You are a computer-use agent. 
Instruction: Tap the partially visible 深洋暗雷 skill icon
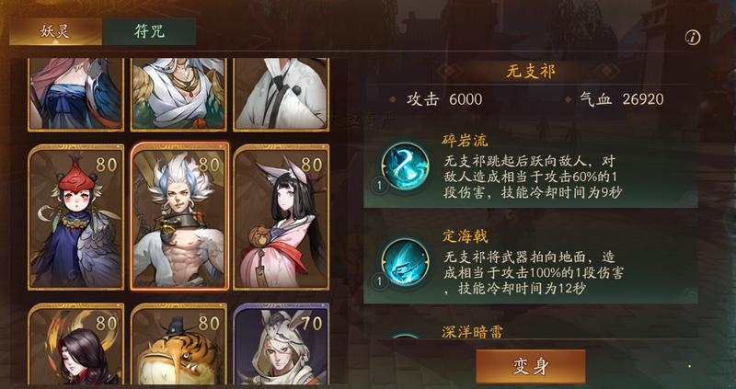point(405,336)
